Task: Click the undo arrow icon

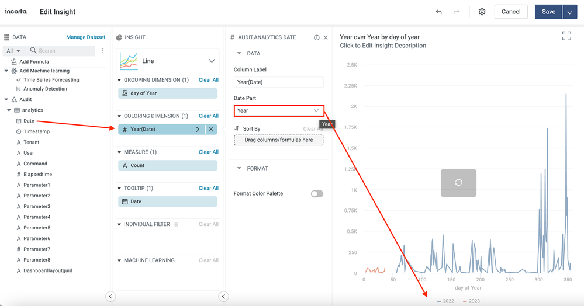Action: point(439,12)
